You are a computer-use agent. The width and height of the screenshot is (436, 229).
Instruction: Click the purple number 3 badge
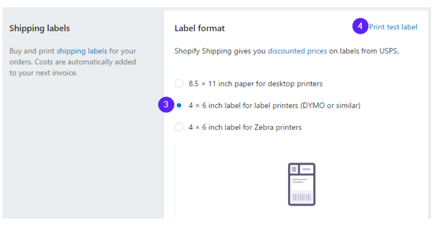pos(166,104)
